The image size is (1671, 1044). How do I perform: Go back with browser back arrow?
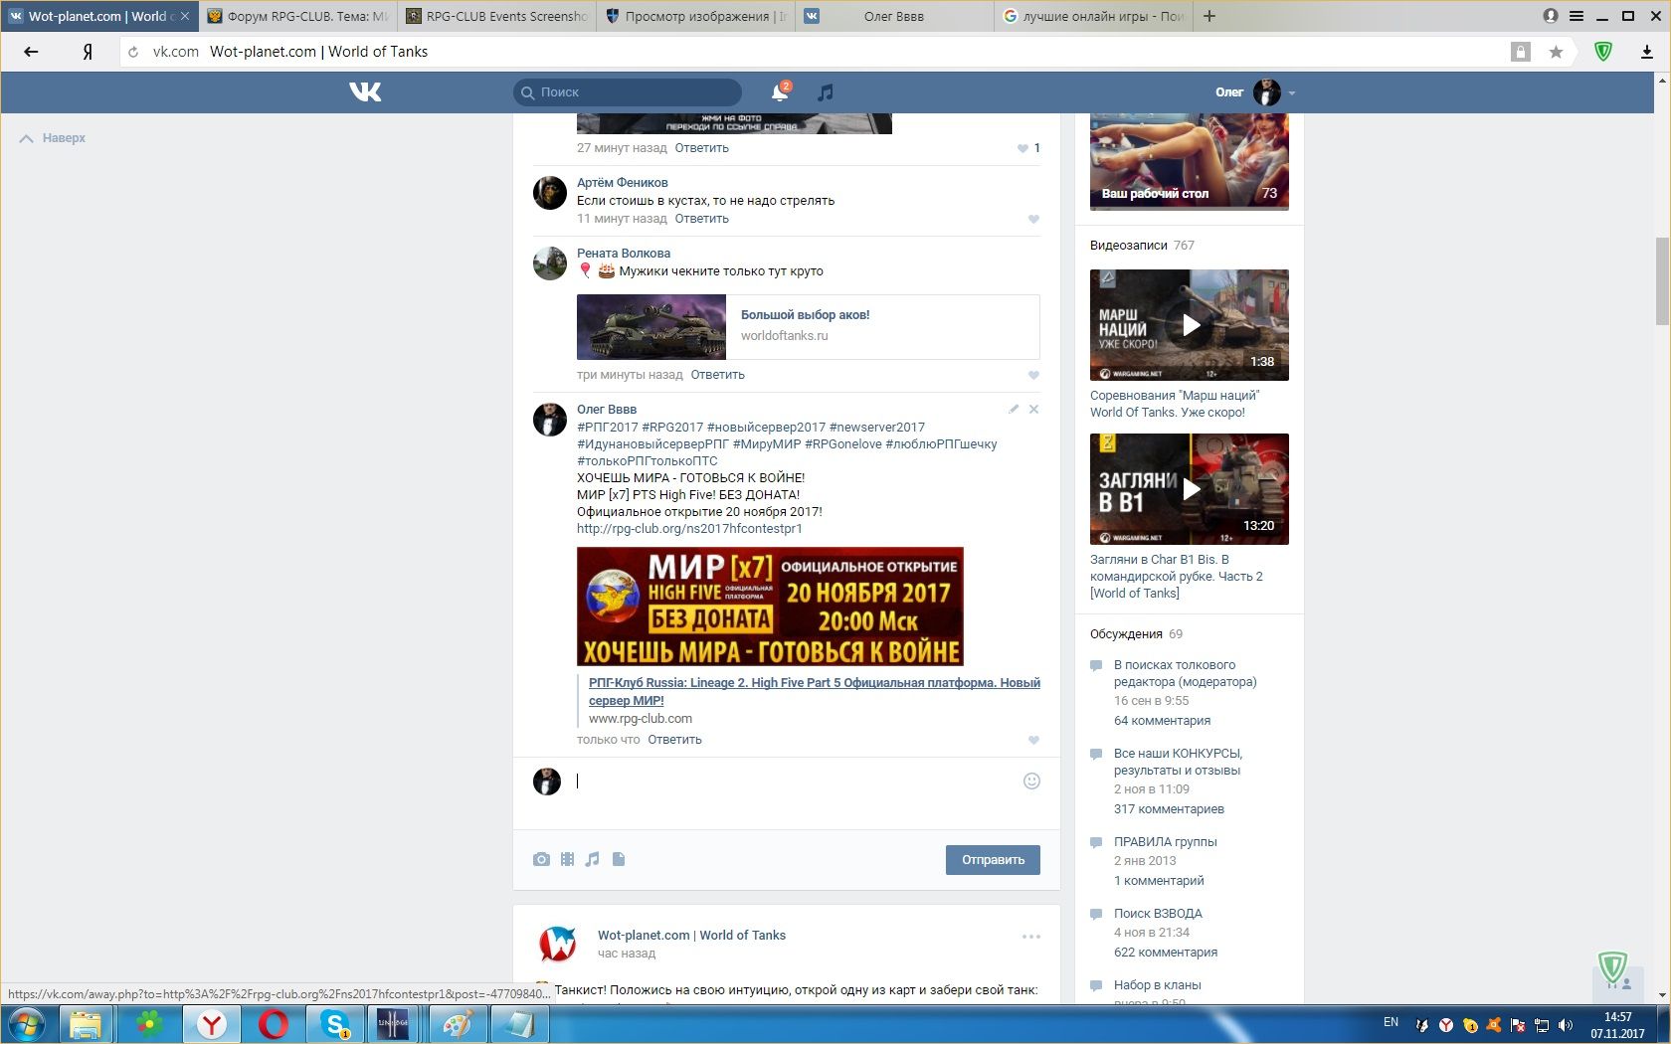[x=31, y=52]
